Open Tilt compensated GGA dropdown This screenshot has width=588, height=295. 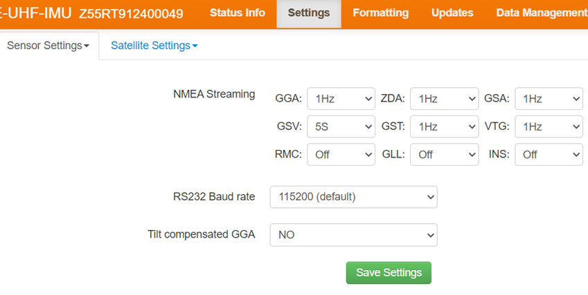[x=353, y=235]
